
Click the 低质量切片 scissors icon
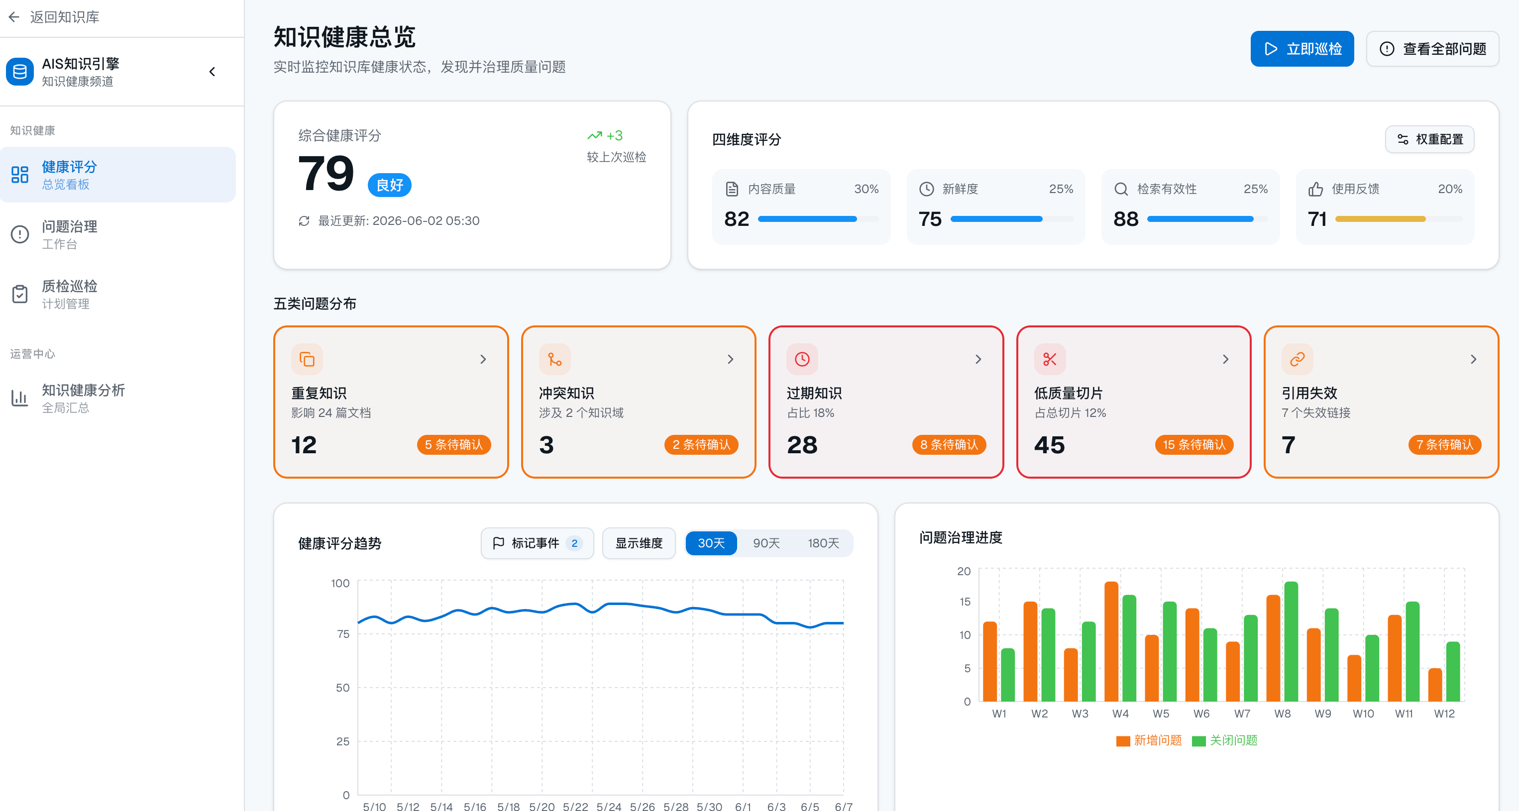(1050, 360)
